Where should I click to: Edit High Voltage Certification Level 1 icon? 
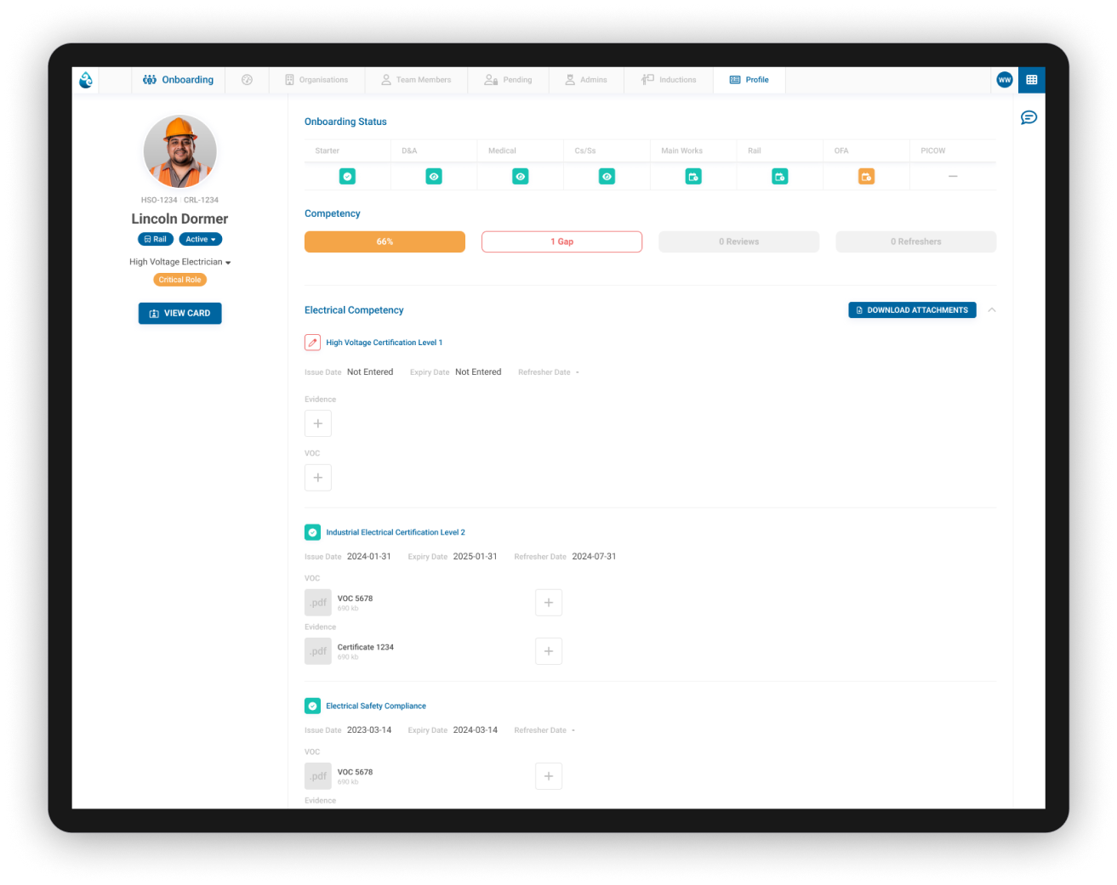tap(312, 343)
